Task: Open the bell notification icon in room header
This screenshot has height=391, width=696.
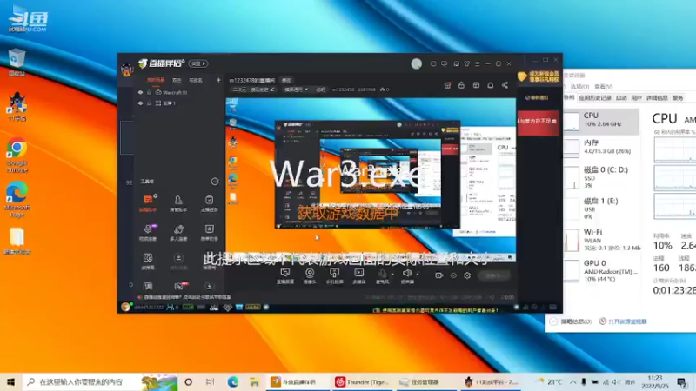Action: point(490,85)
